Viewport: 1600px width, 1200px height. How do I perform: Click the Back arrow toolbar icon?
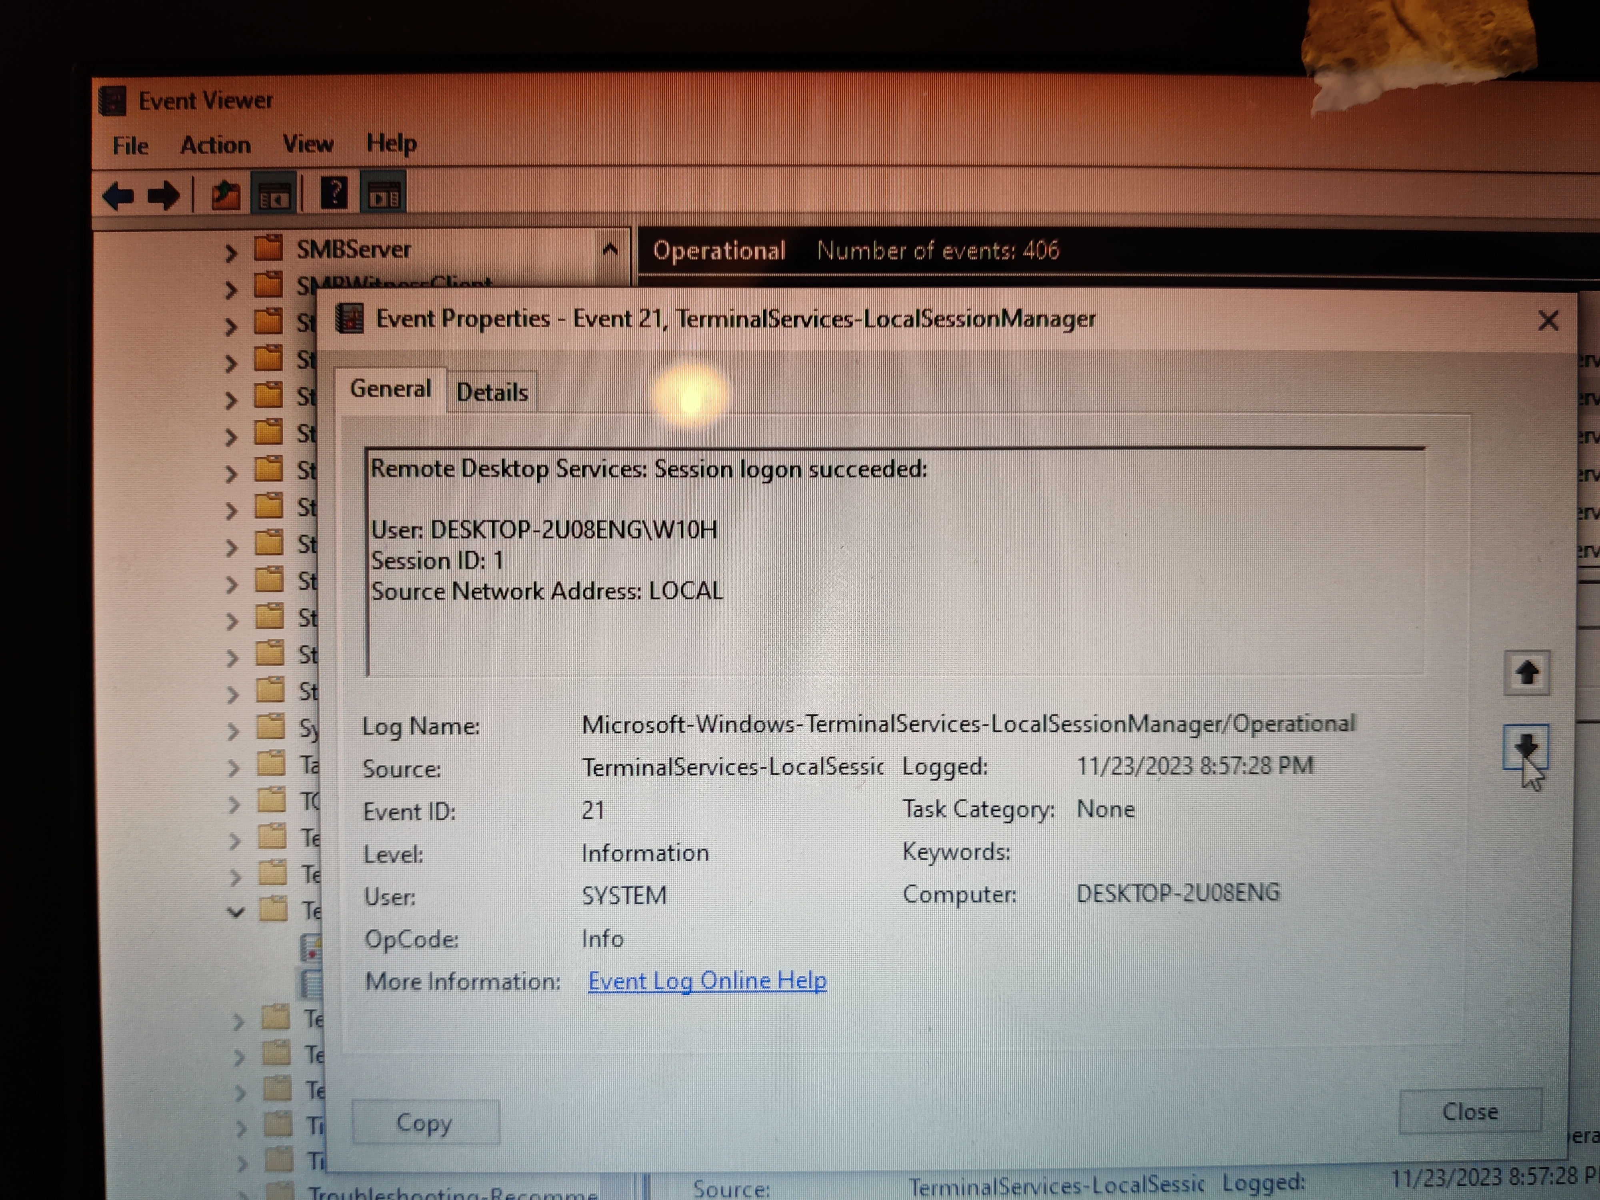pyautogui.click(x=119, y=195)
